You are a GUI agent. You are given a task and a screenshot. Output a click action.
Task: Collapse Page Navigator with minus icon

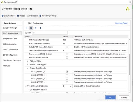(20, 23)
